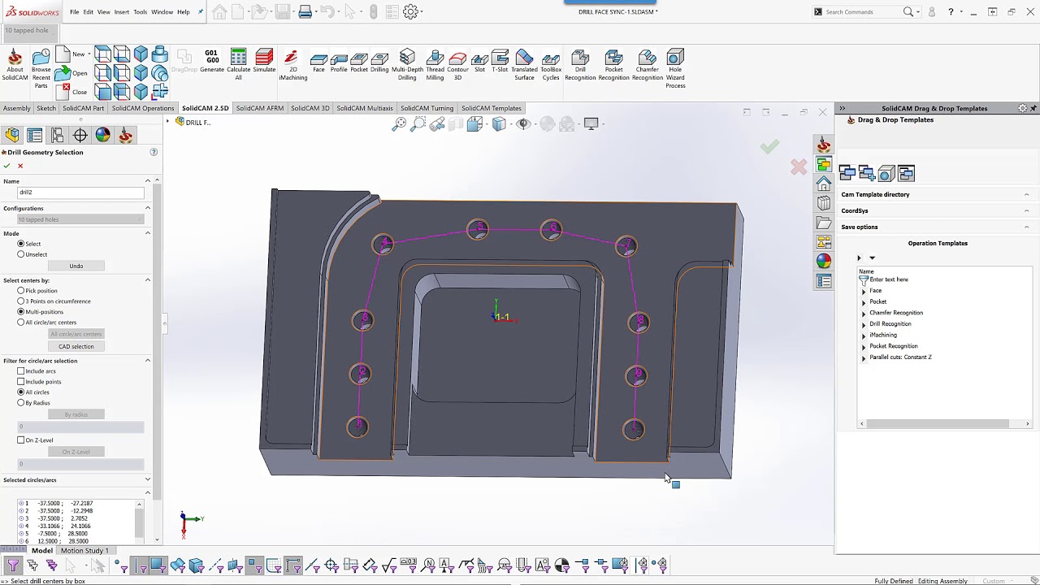Collapse Filter for circle/arc selection

(148, 361)
